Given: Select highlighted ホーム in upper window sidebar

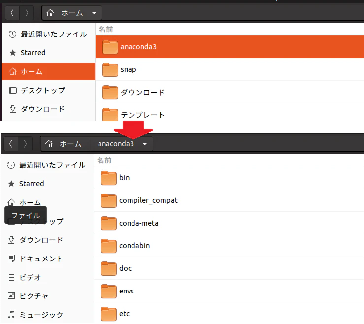Looking at the screenshot, I should [49, 71].
